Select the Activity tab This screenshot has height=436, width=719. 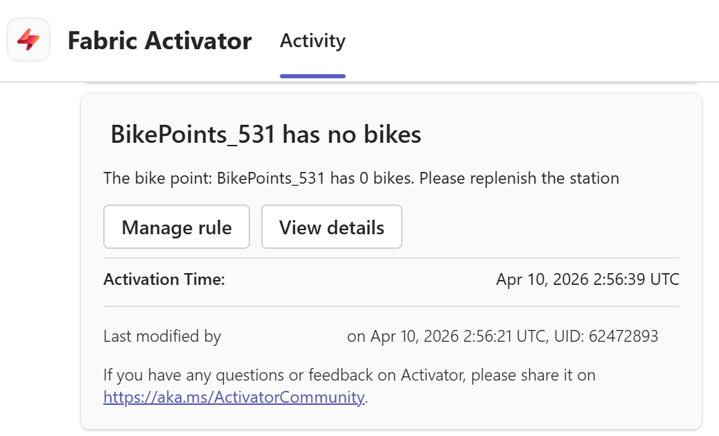312,42
